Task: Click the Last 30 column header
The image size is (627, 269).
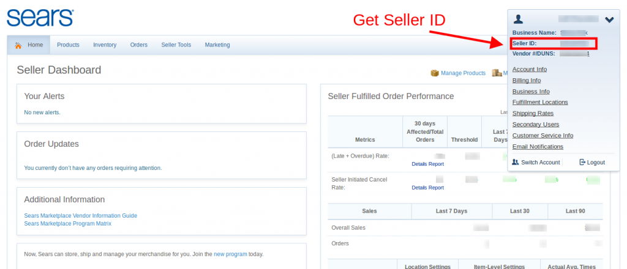Action: pyautogui.click(x=520, y=211)
